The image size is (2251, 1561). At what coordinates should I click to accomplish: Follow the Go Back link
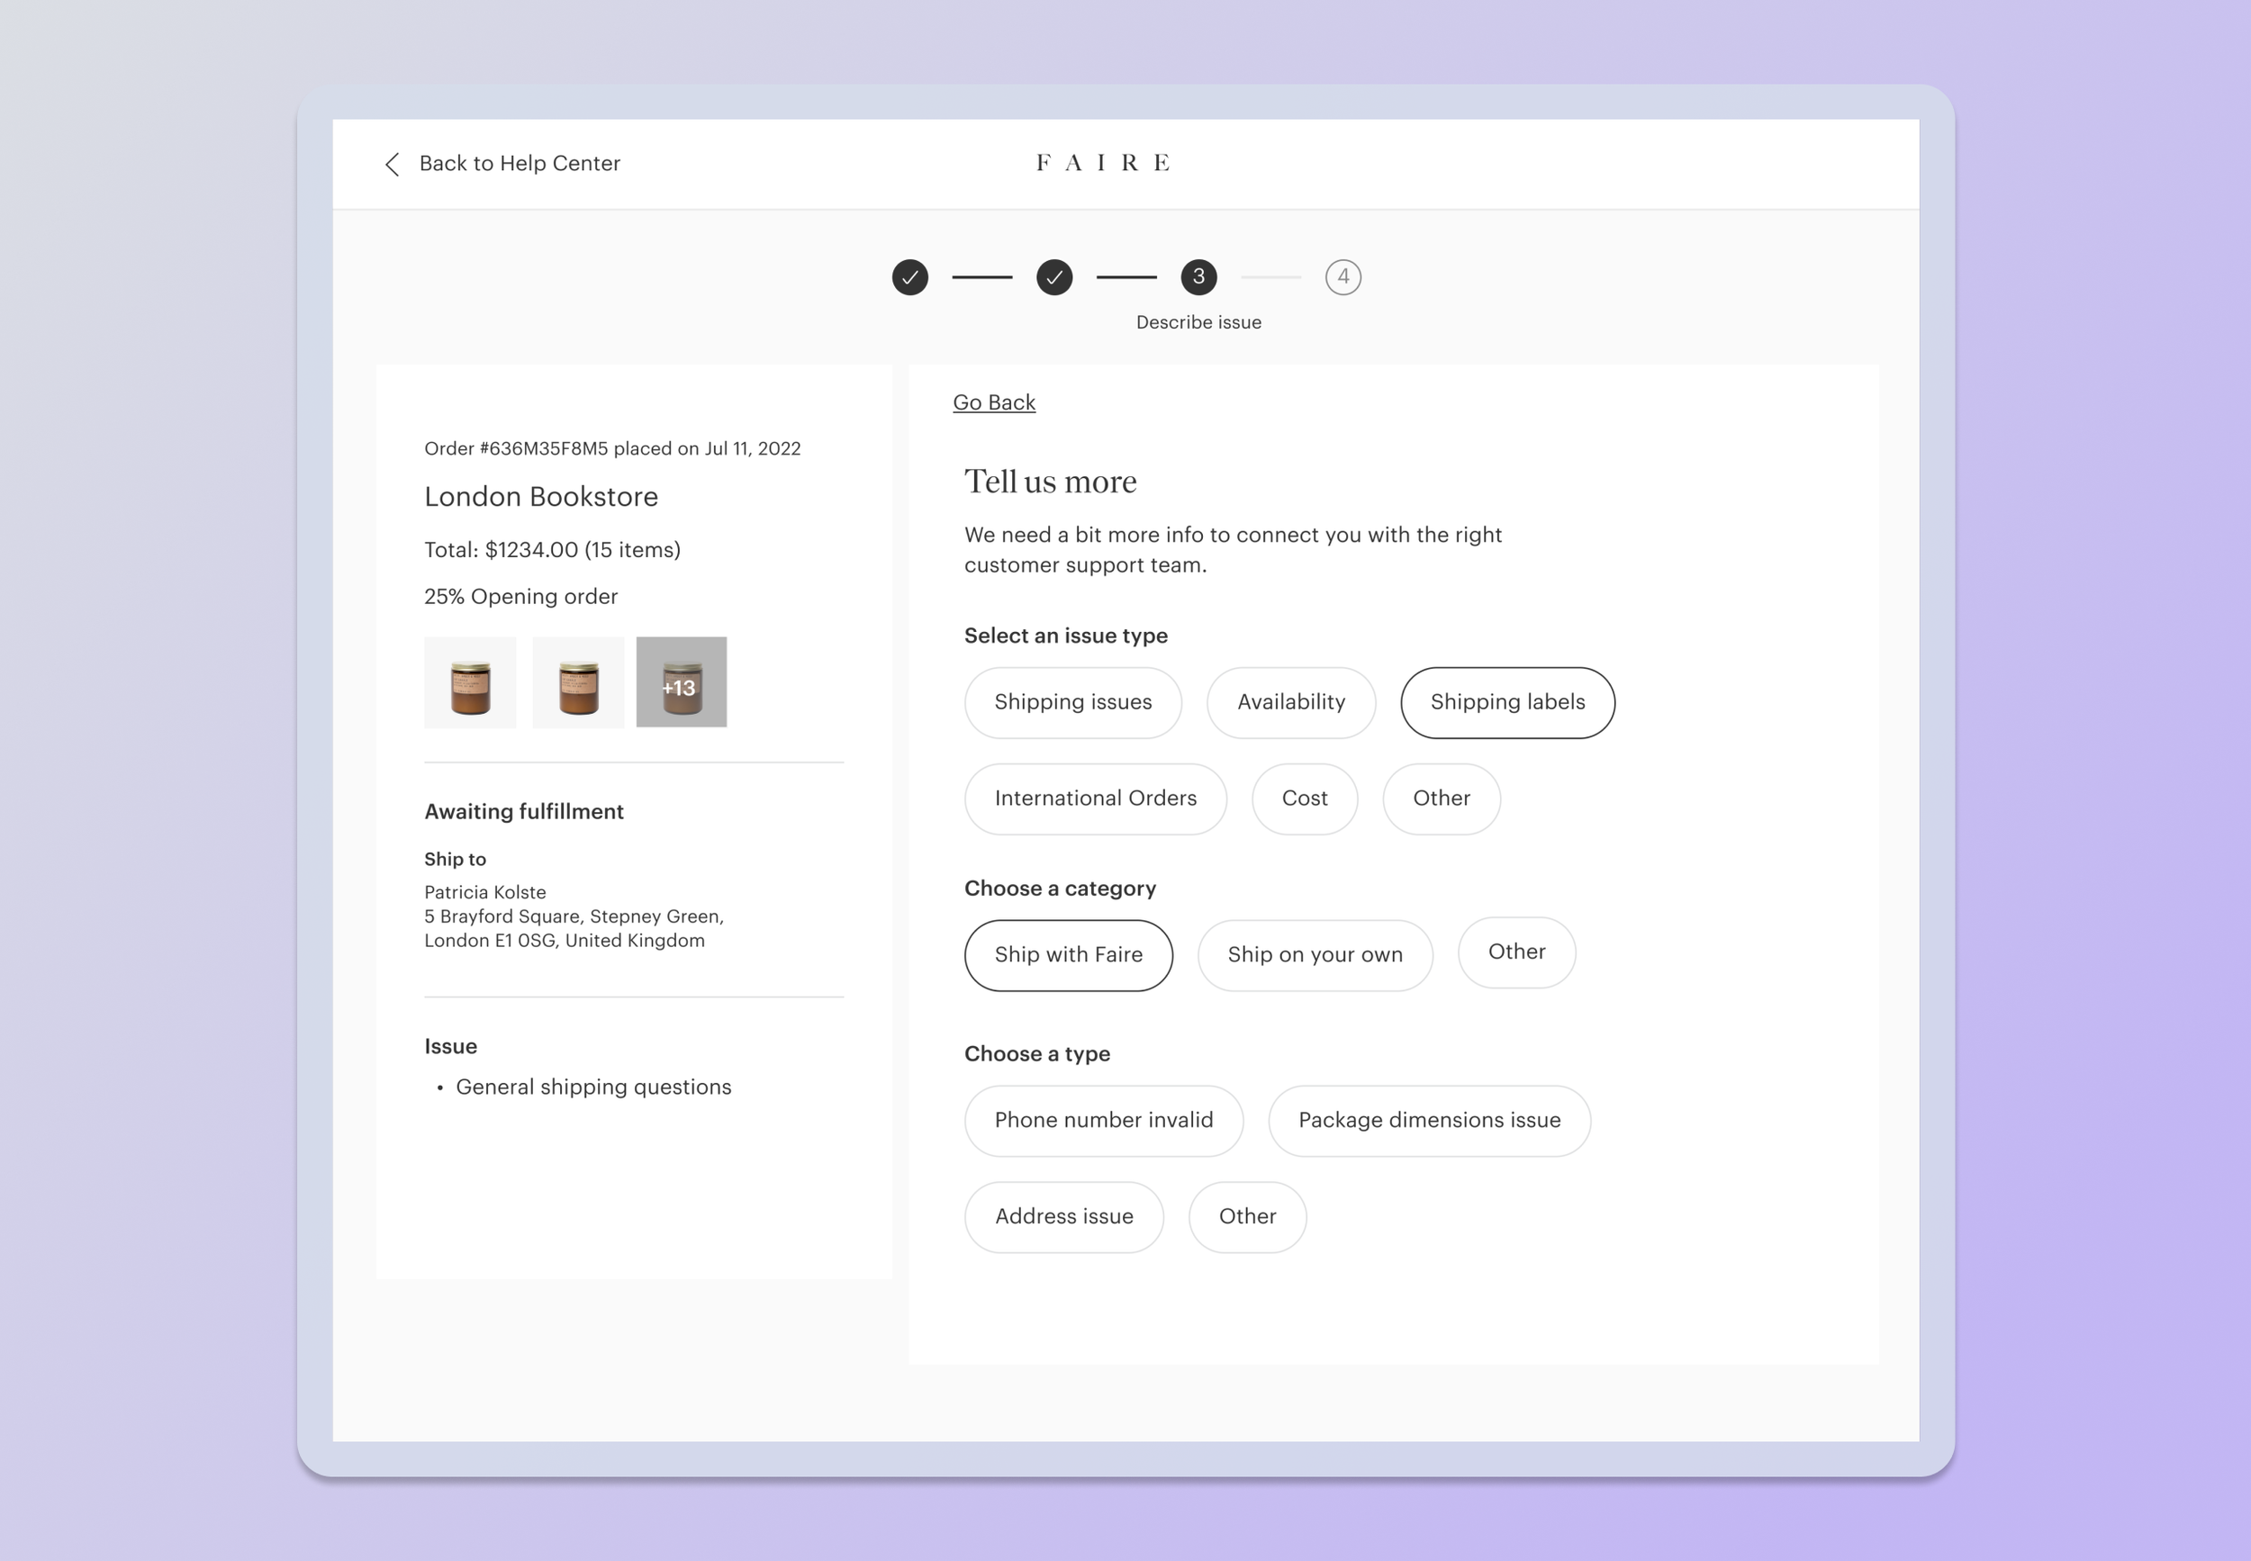click(994, 403)
